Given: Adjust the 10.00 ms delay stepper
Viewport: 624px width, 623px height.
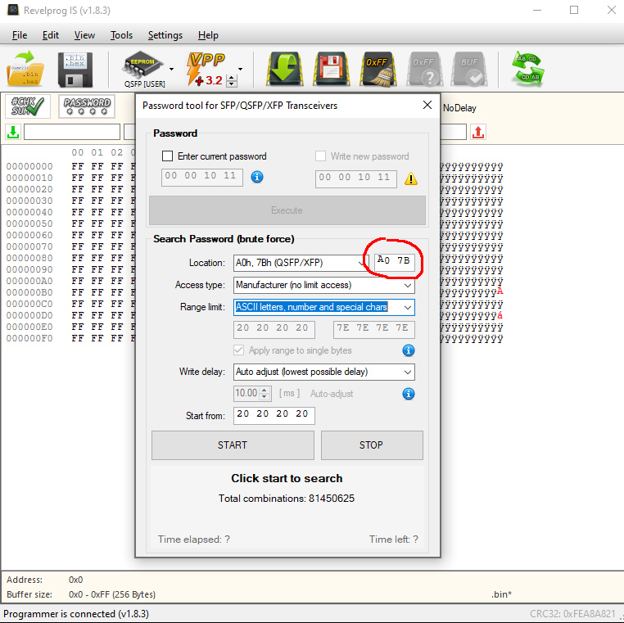Looking at the screenshot, I should click(x=265, y=394).
